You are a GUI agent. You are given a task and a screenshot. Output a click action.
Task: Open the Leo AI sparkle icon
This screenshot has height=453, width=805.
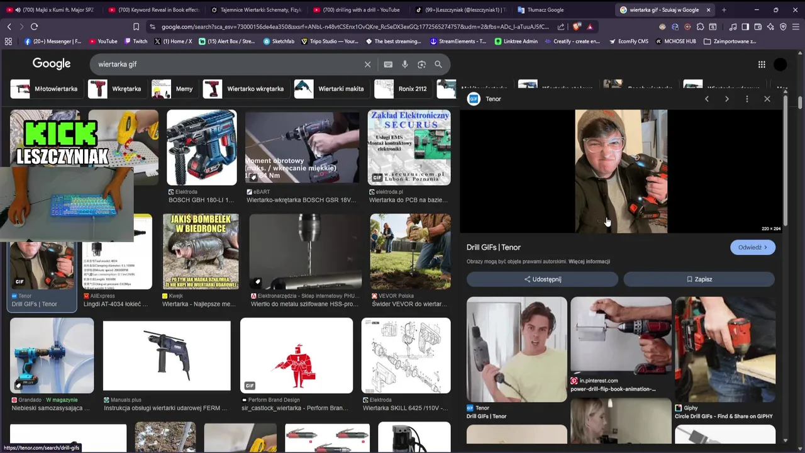click(x=770, y=26)
